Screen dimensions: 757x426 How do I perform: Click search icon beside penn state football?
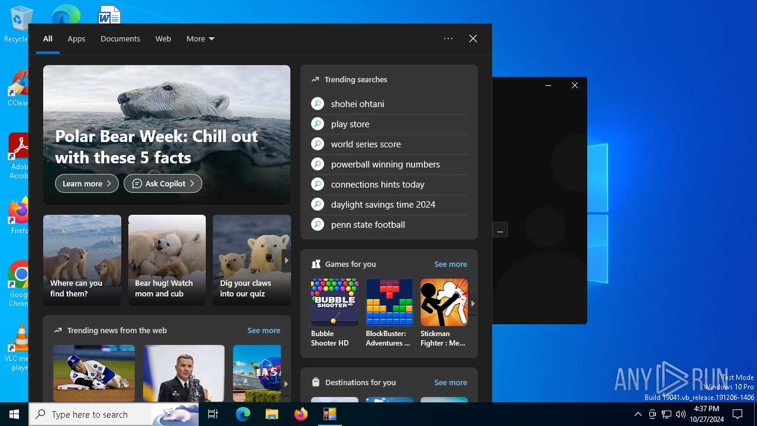318,225
